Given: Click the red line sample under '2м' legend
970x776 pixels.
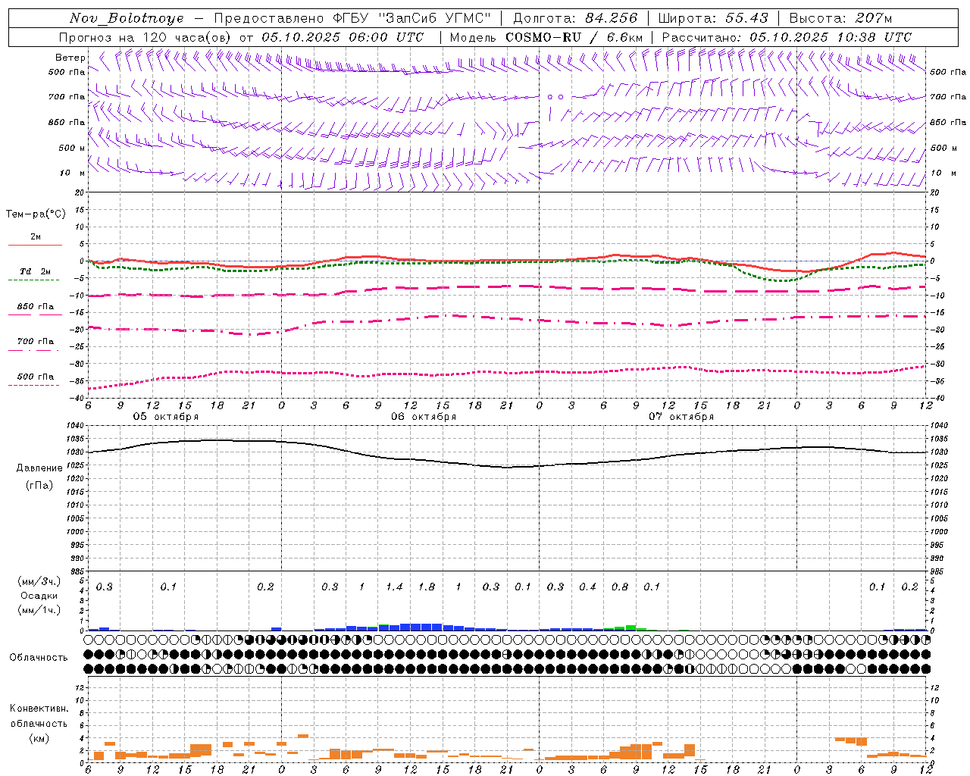Looking at the screenshot, I should pyautogui.click(x=35, y=245).
